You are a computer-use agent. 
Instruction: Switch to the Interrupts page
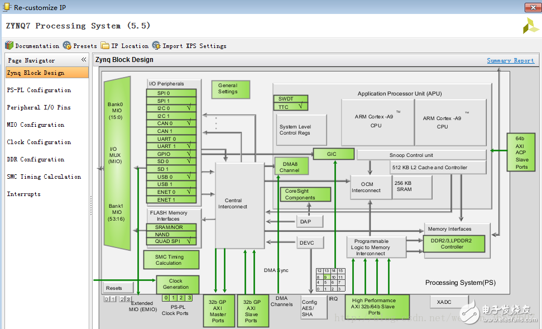click(x=23, y=194)
